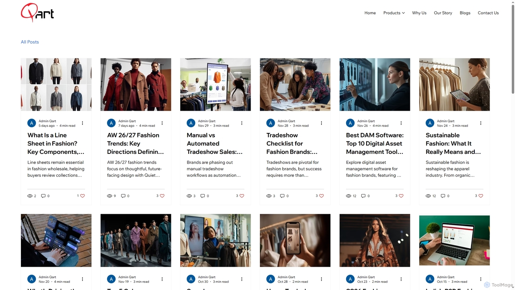This screenshot has height=290, width=515.
Task: Click author avatar on AW 26/27 Trends post
Action: click(x=111, y=123)
